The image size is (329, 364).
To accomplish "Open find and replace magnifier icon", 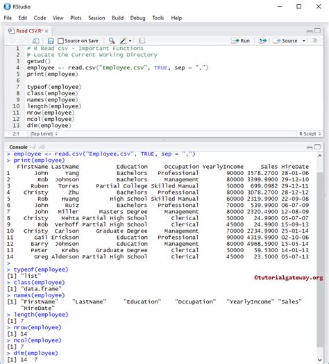I will [112, 40].
